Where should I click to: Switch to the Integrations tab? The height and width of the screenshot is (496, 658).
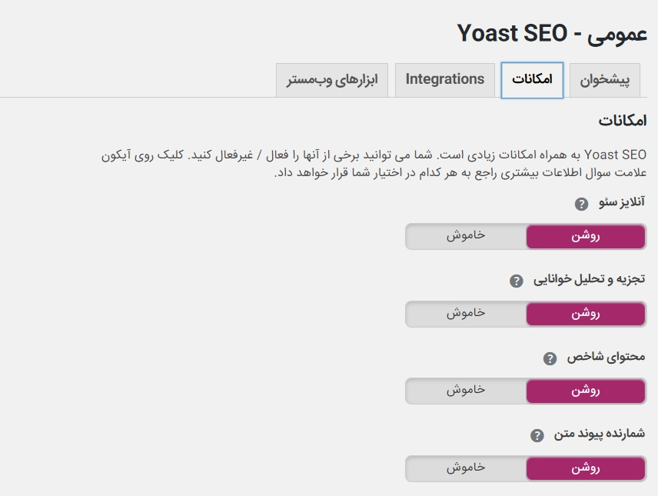445,79
